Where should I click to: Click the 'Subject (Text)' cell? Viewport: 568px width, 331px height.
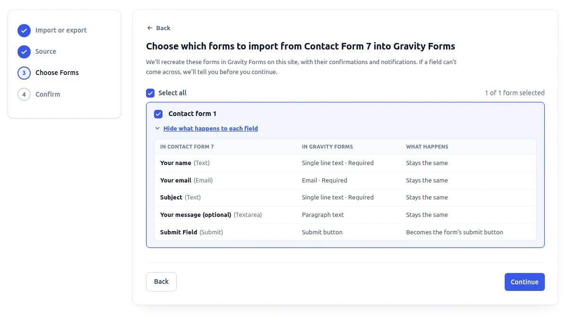(x=181, y=198)
